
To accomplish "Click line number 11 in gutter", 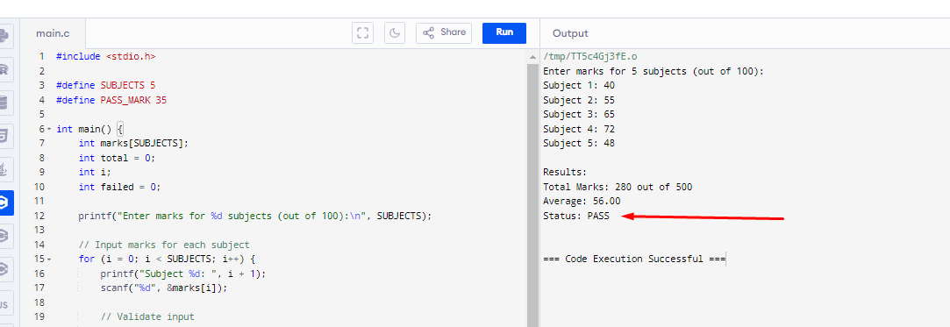I will tap(39, 201).
